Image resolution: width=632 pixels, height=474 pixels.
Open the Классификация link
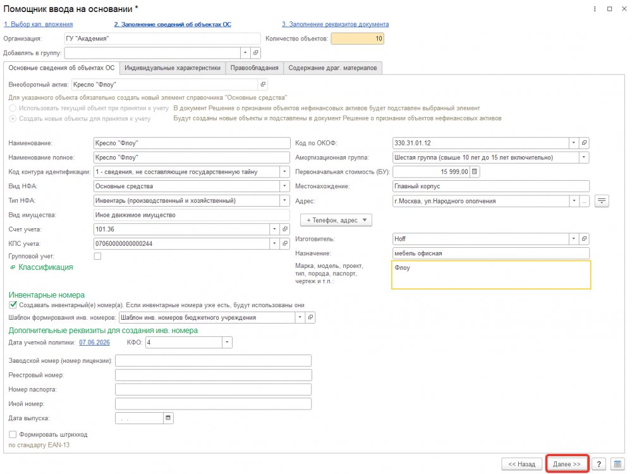pyautogui.click(x=46, y=267)
